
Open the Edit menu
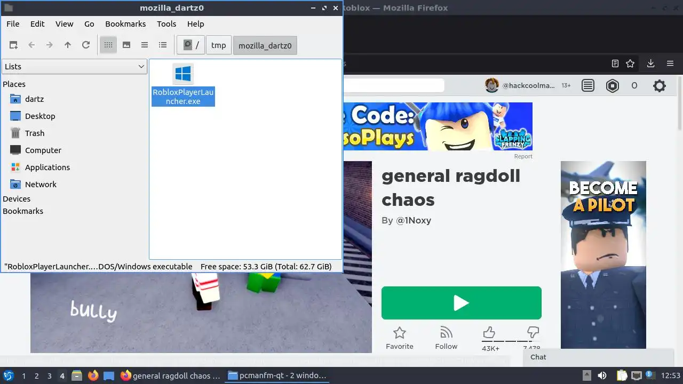pos(37,24)
